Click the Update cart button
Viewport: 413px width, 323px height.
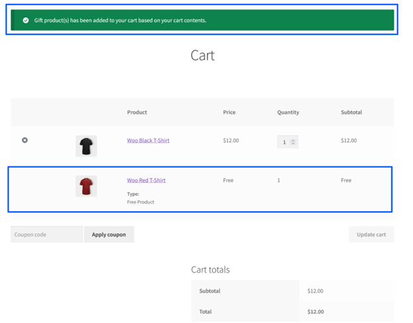371,234
